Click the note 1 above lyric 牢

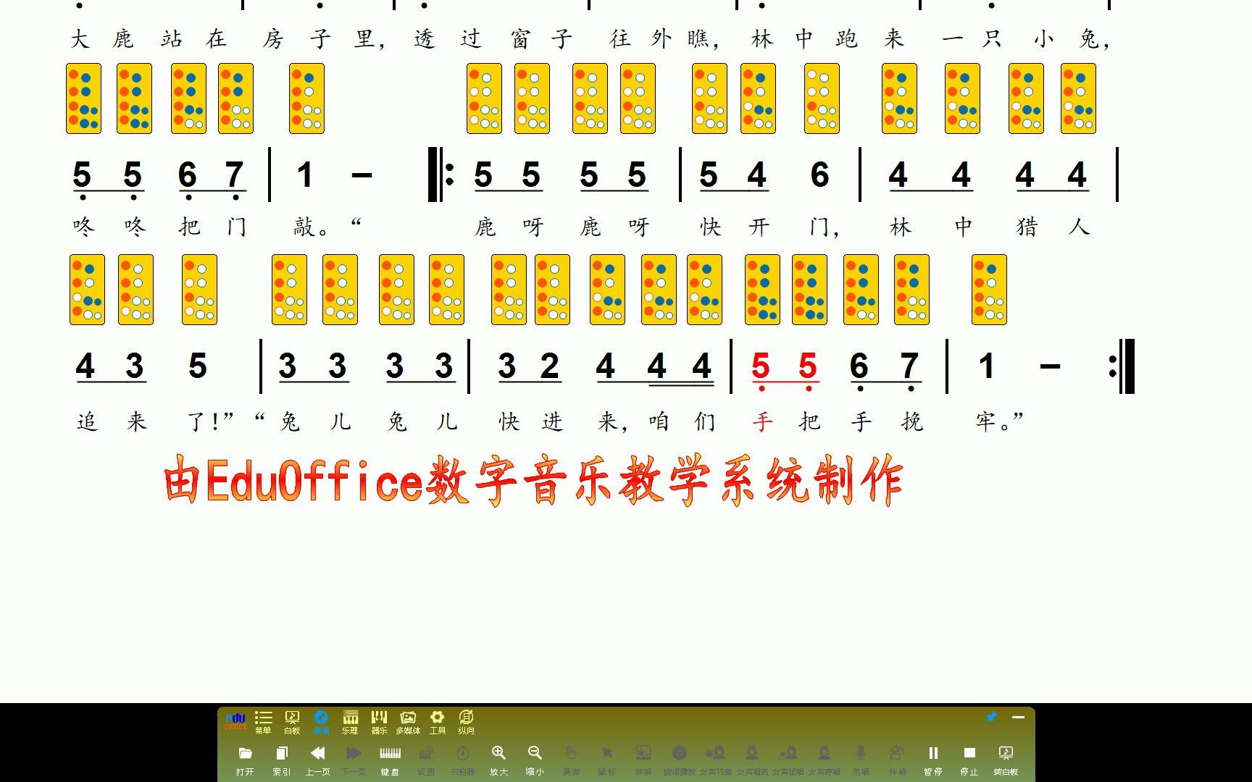click(986, 366)
